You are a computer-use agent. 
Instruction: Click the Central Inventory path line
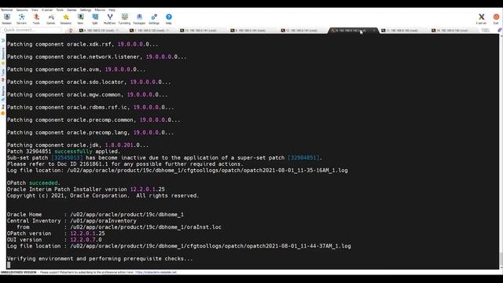tap(72, 221)
